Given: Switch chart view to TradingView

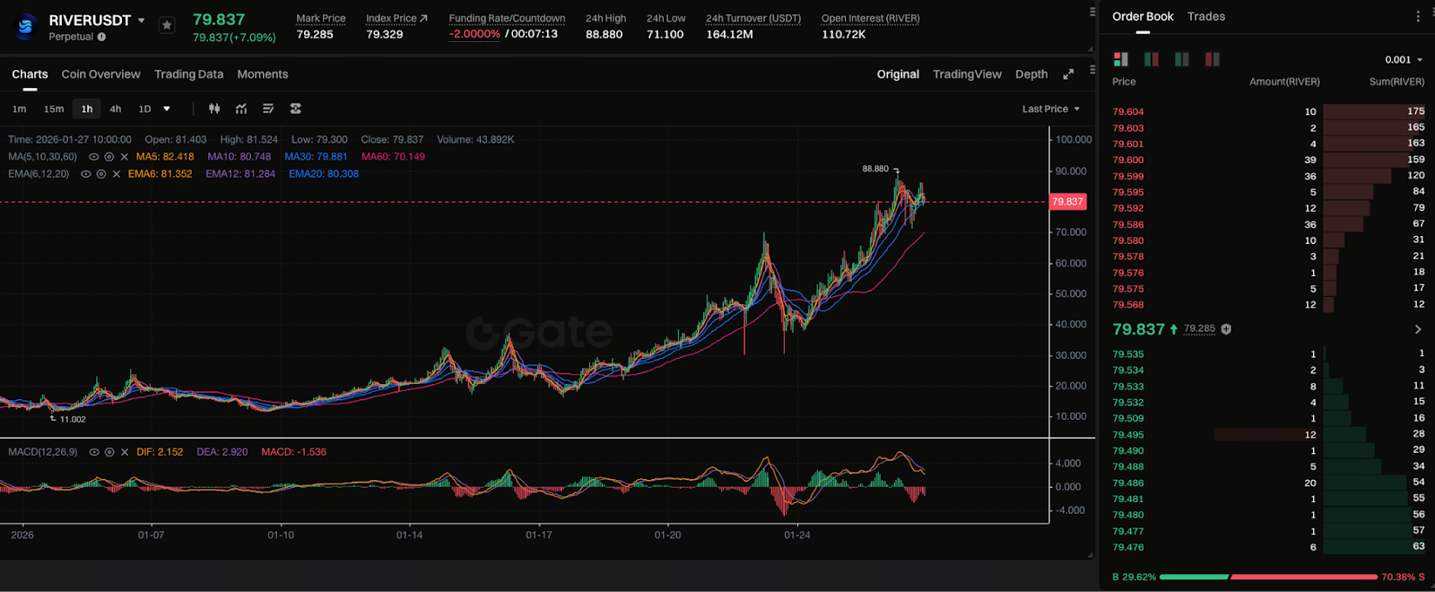Looking at the screenshot, I should point(967,74).
